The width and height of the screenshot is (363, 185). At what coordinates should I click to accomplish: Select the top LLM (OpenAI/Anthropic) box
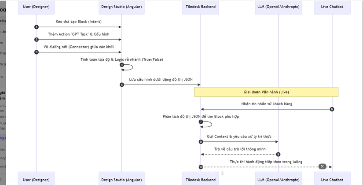pyautogui.click(x=278, y=7)
